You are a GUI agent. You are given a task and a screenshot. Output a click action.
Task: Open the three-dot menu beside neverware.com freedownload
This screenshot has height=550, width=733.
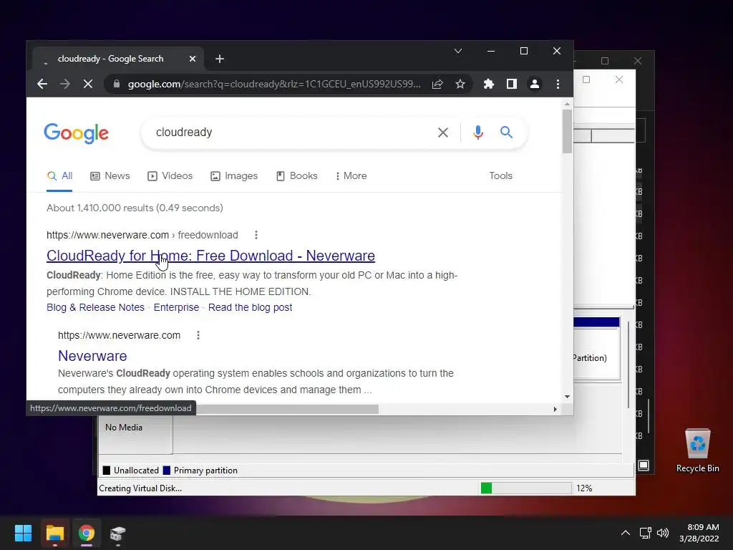(256, 235)
